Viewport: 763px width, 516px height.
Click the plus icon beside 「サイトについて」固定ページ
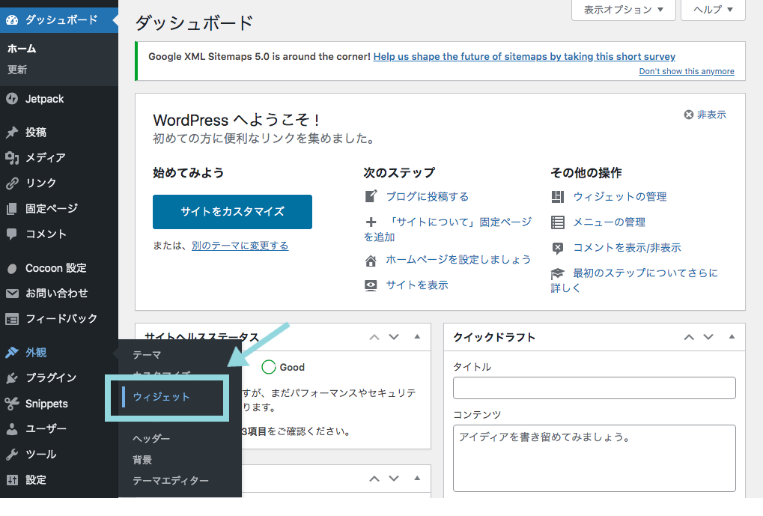[x=371, y=222]
